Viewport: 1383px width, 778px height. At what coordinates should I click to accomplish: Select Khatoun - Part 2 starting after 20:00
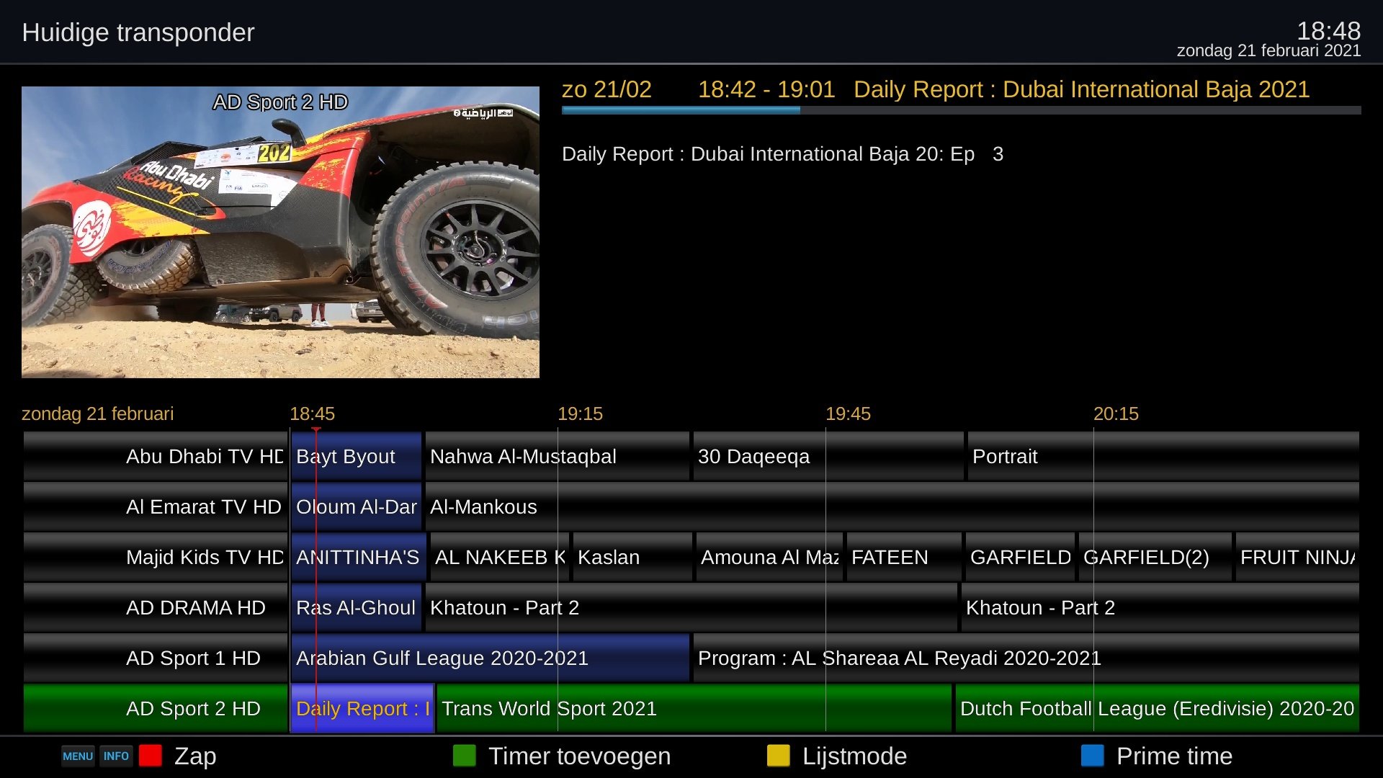pyautogui.click(x=1160, y=607)
